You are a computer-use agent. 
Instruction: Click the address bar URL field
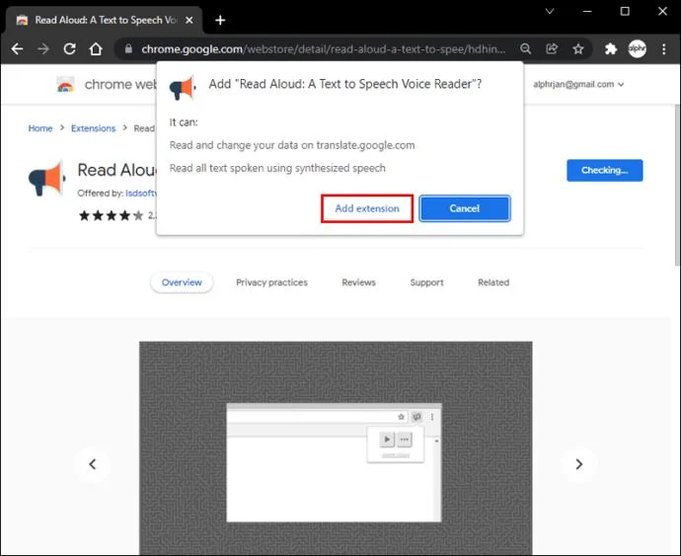324,48
